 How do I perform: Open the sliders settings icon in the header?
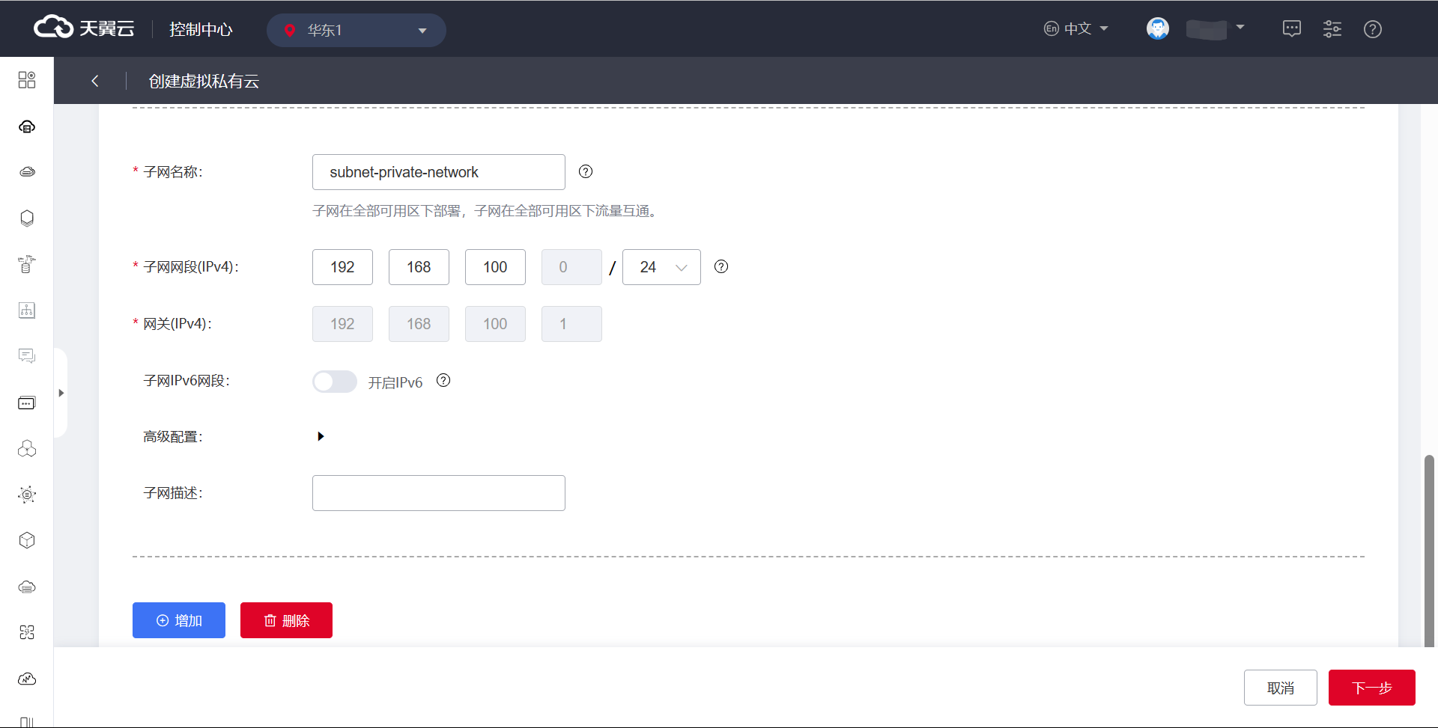pyautogui.click(x=1332, y=29)
